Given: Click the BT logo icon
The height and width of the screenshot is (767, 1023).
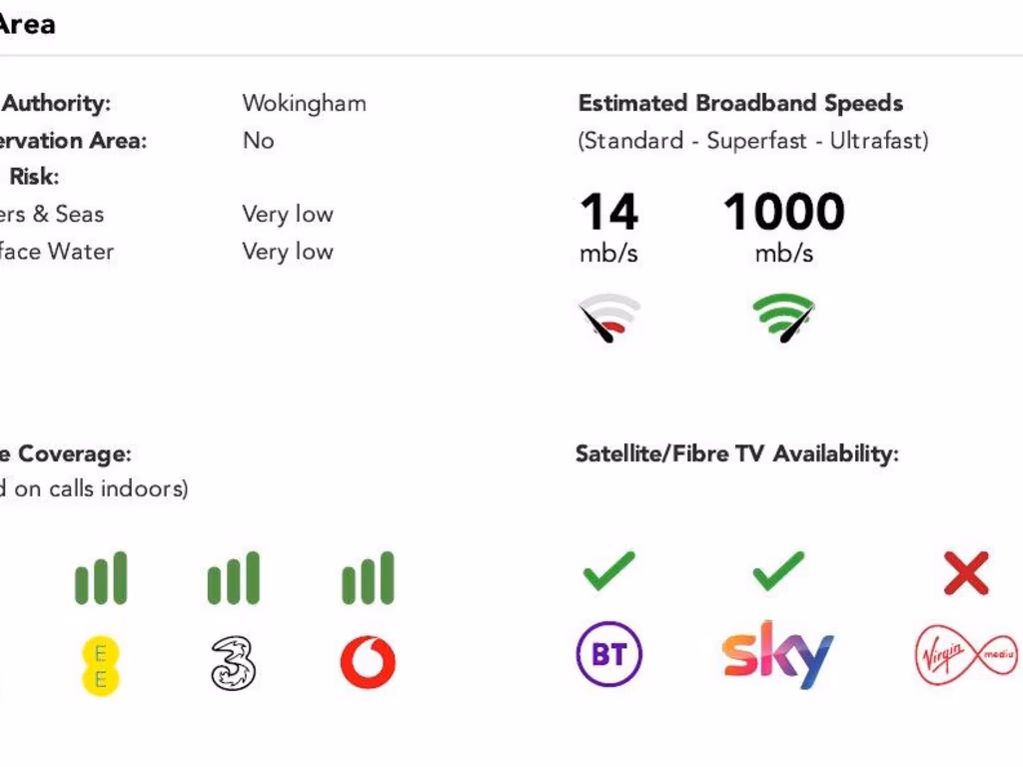Looking at the screenshot, I should pyautogui.click(x=609, y=655).
